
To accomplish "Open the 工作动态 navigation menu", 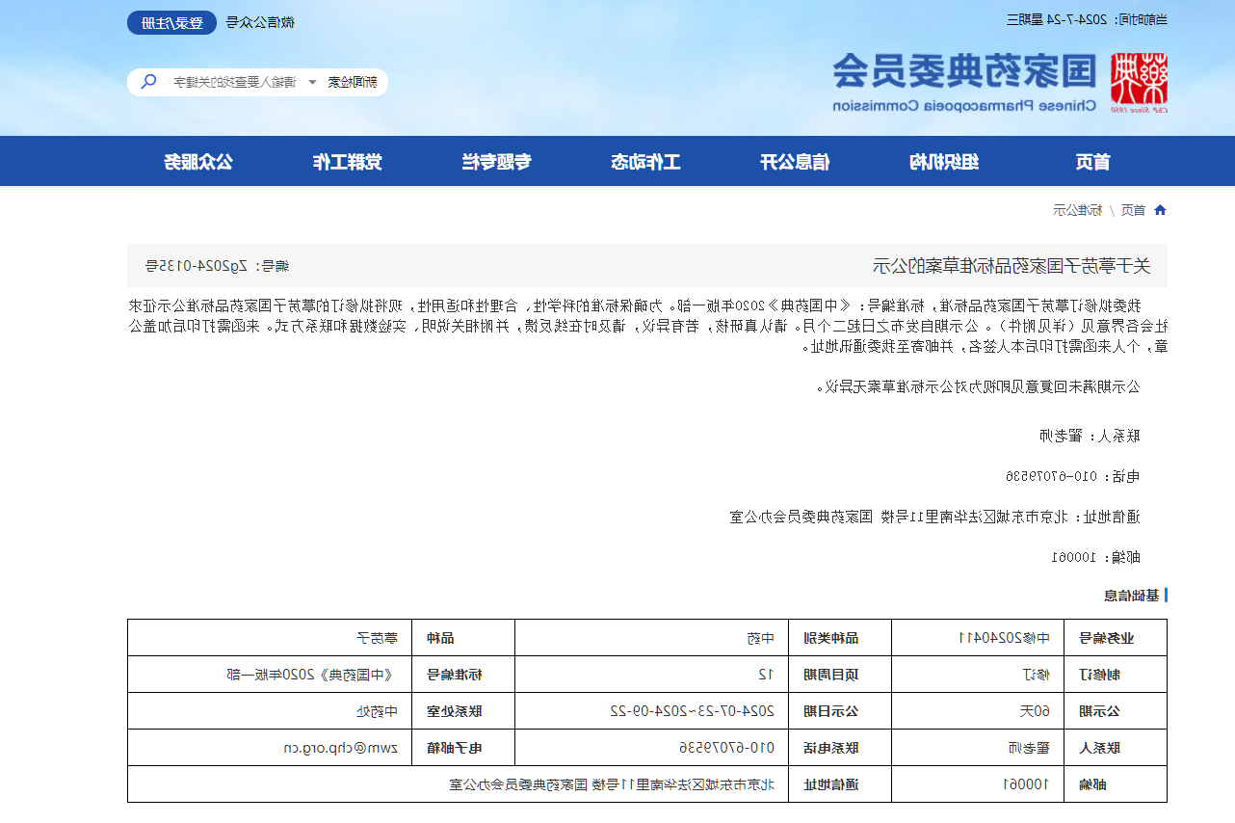I will pos(645,162).
